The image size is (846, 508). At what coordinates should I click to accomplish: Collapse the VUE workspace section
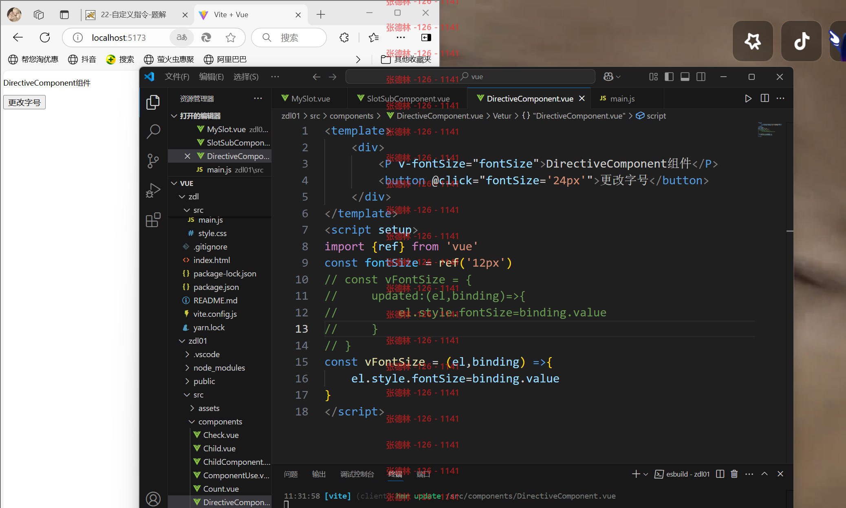(x=174, y=183)
